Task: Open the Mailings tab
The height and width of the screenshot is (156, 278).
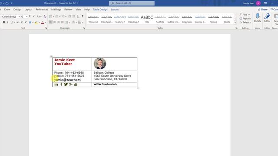Action: tap(56, 10)
